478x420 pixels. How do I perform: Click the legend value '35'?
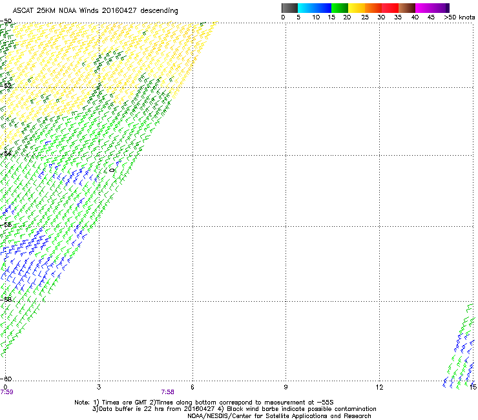coord(398,17)
